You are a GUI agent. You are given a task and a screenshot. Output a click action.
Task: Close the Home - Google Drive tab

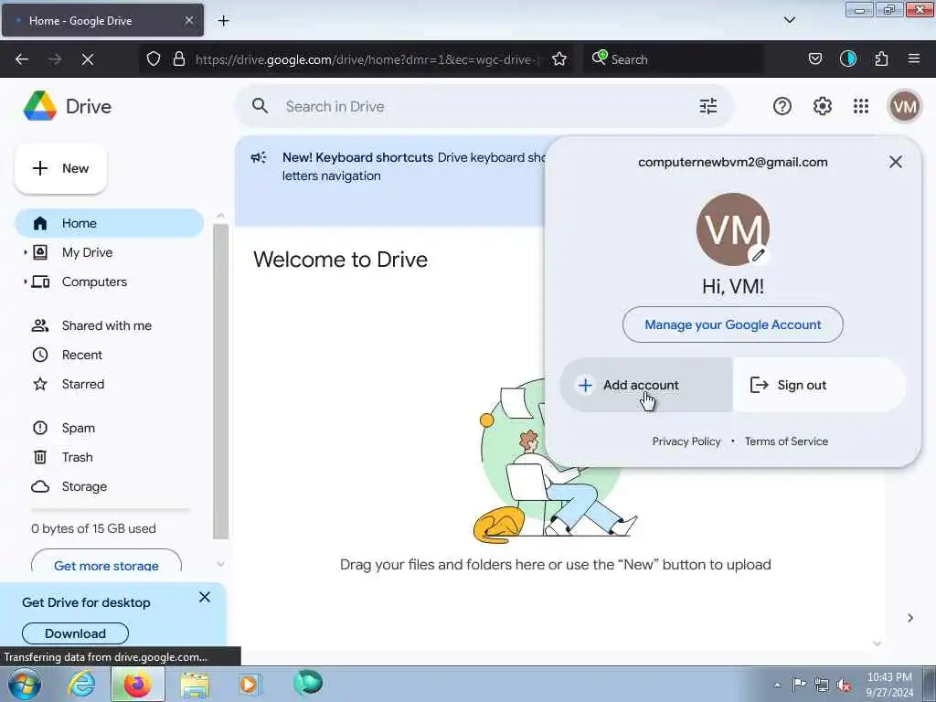188,21
